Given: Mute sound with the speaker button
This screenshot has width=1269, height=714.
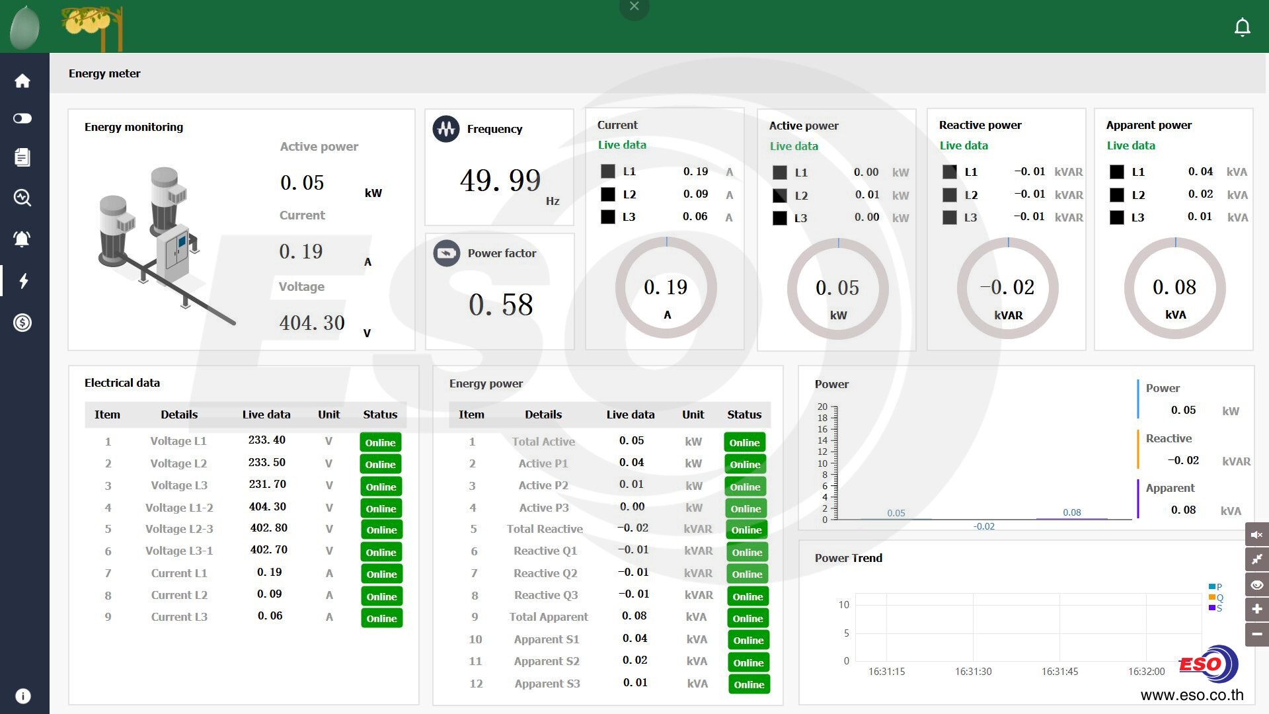Looking at the screenshot, I should click(1256, 535).
